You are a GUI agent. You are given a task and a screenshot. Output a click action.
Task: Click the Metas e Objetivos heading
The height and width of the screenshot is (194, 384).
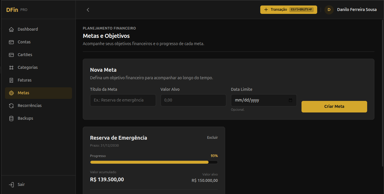pos(106,36)
